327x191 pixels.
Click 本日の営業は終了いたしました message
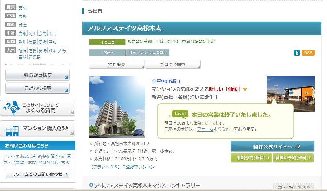(231, 115)
